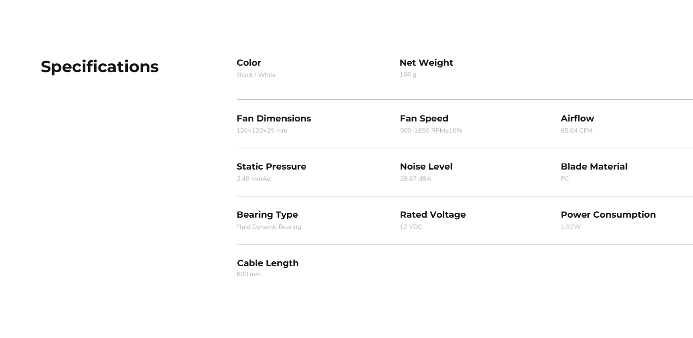Select the Black / White color value

coord(256,75)
